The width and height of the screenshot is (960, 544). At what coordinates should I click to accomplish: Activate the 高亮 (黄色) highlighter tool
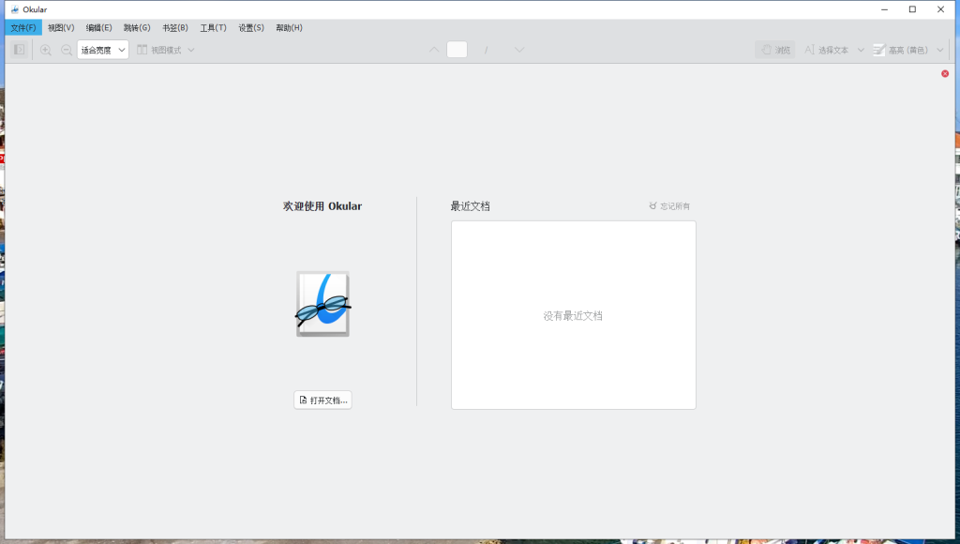coord(900,50)
